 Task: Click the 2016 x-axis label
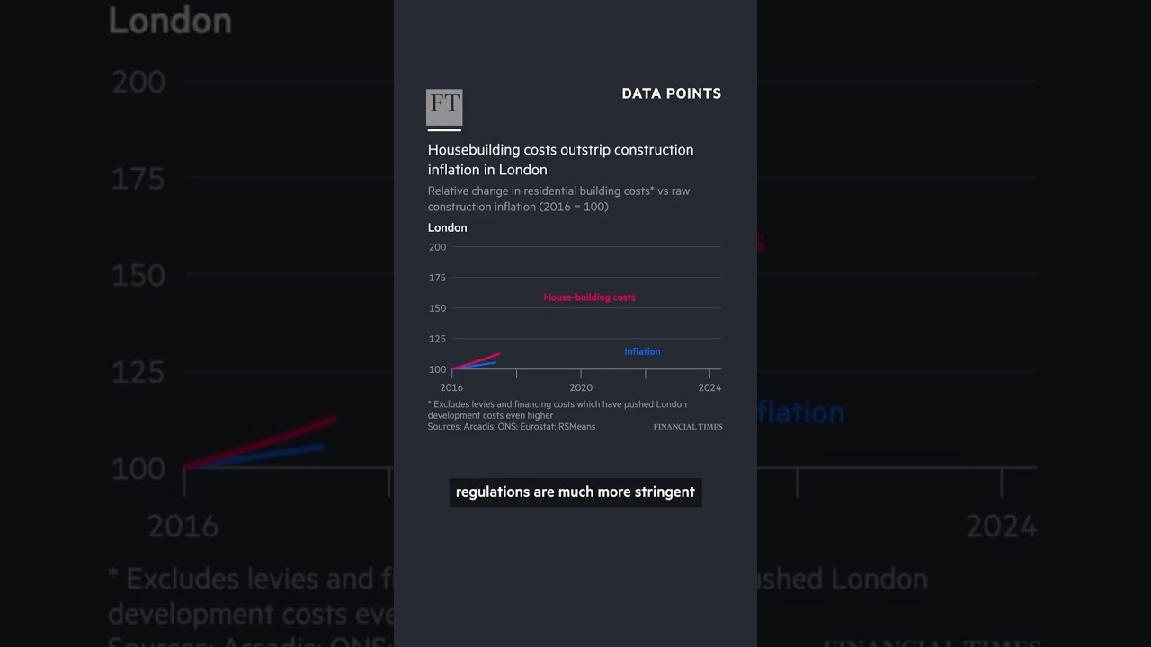coord(451,387)
